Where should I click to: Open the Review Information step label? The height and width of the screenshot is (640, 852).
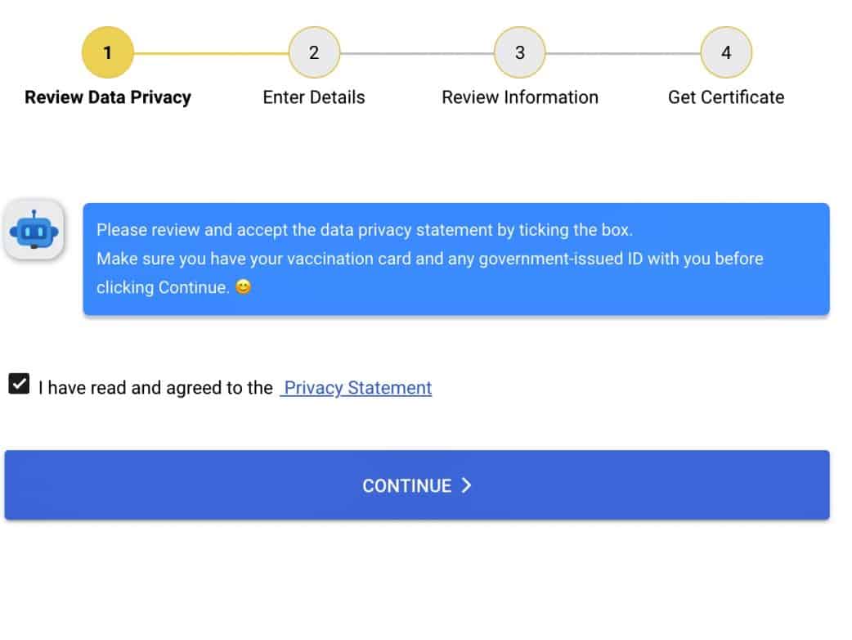click(x=520, y=97)
